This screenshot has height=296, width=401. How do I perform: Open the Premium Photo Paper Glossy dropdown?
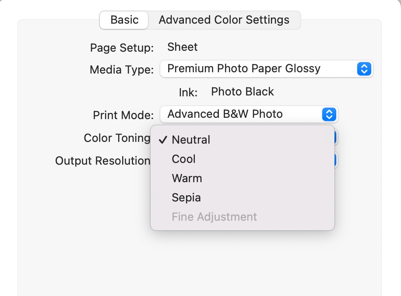(x=258, y=69)
